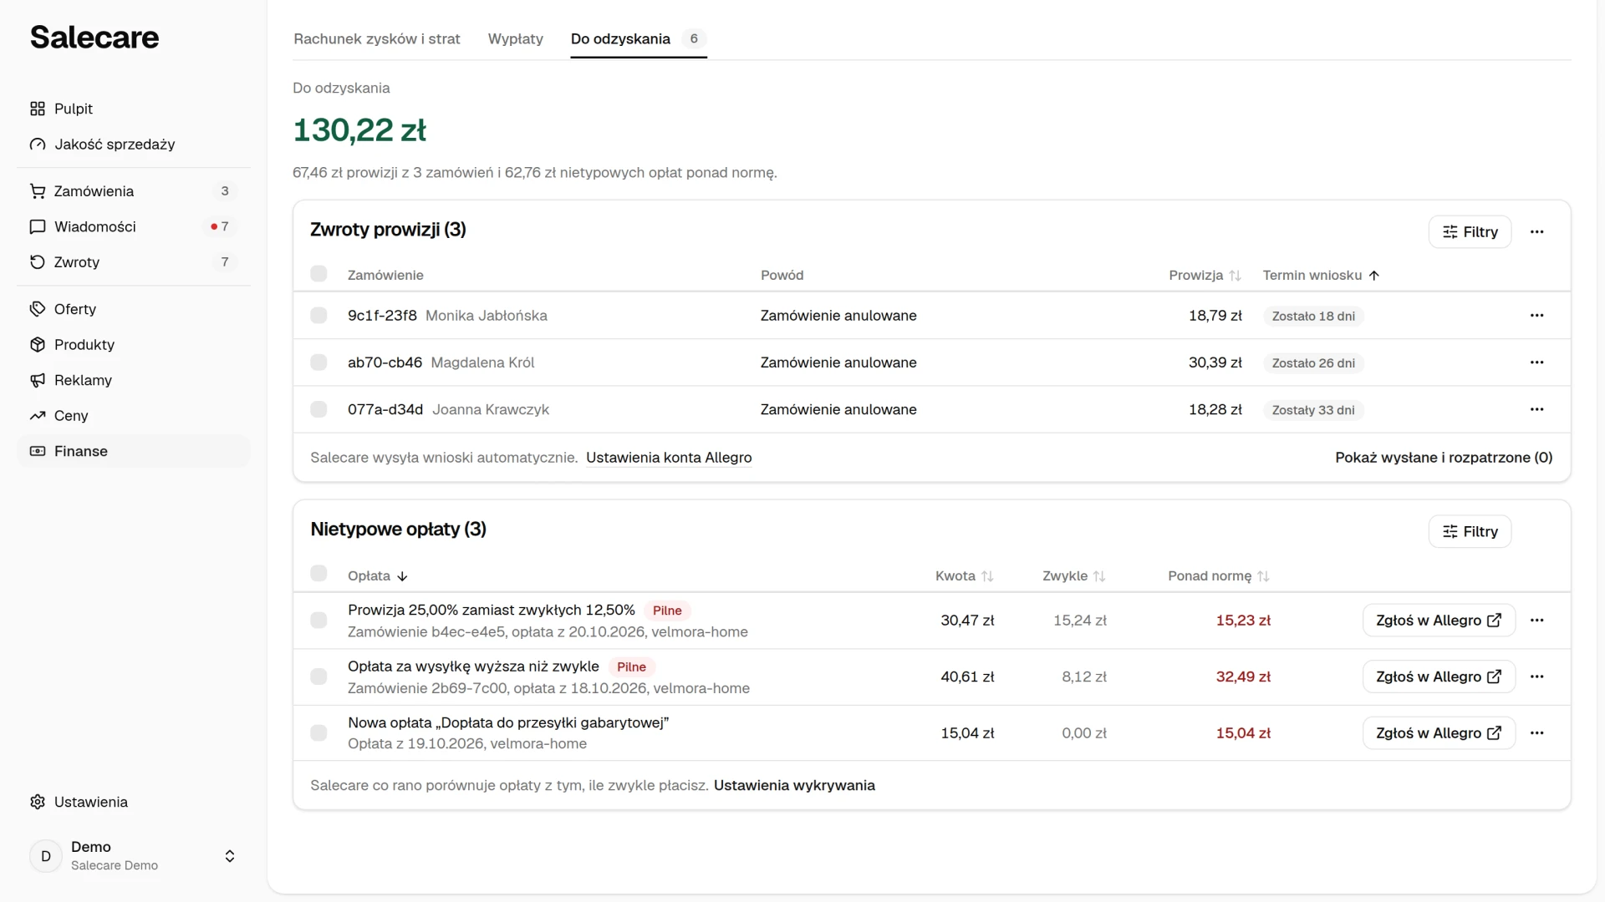Screen dimensions: 1605x902
Task: Open the Pulpit dashboard icon
Action: point(38,109)
